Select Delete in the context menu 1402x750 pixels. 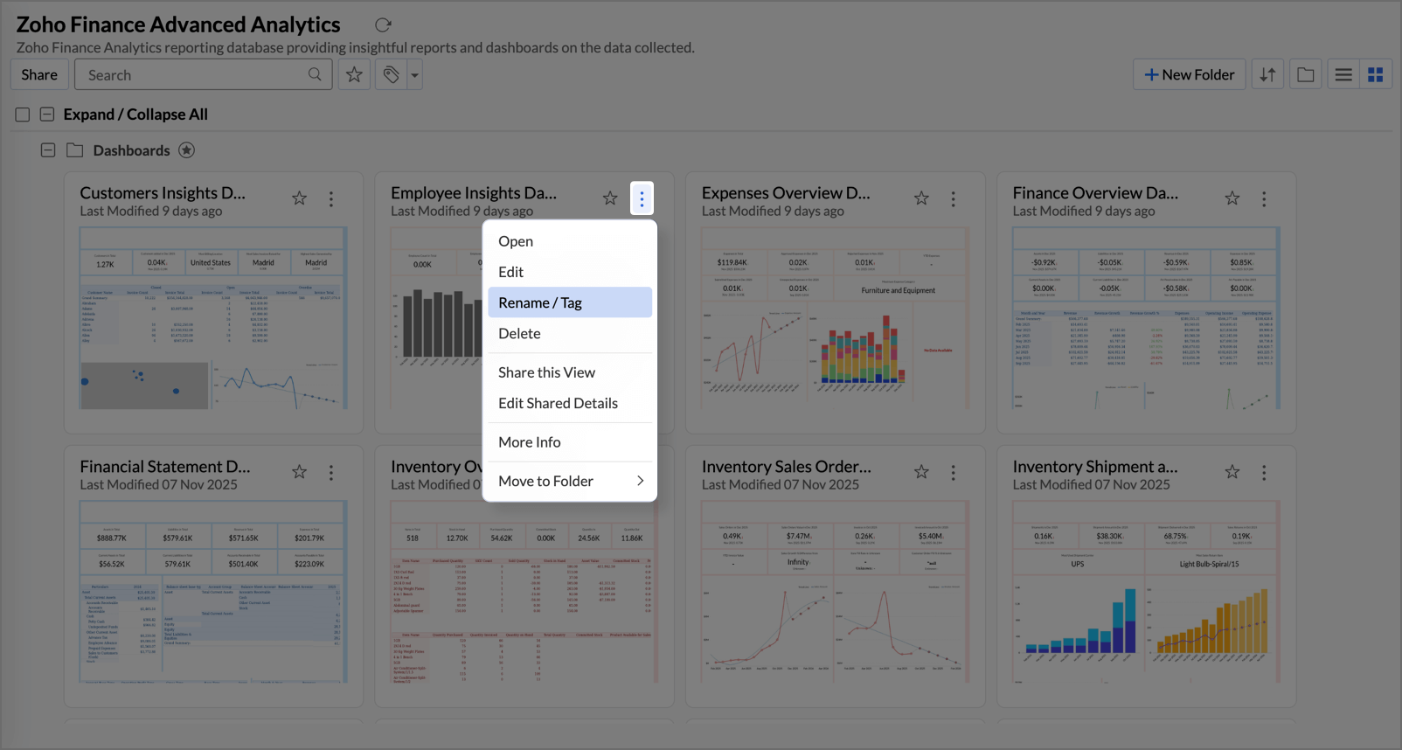[519, 333]
